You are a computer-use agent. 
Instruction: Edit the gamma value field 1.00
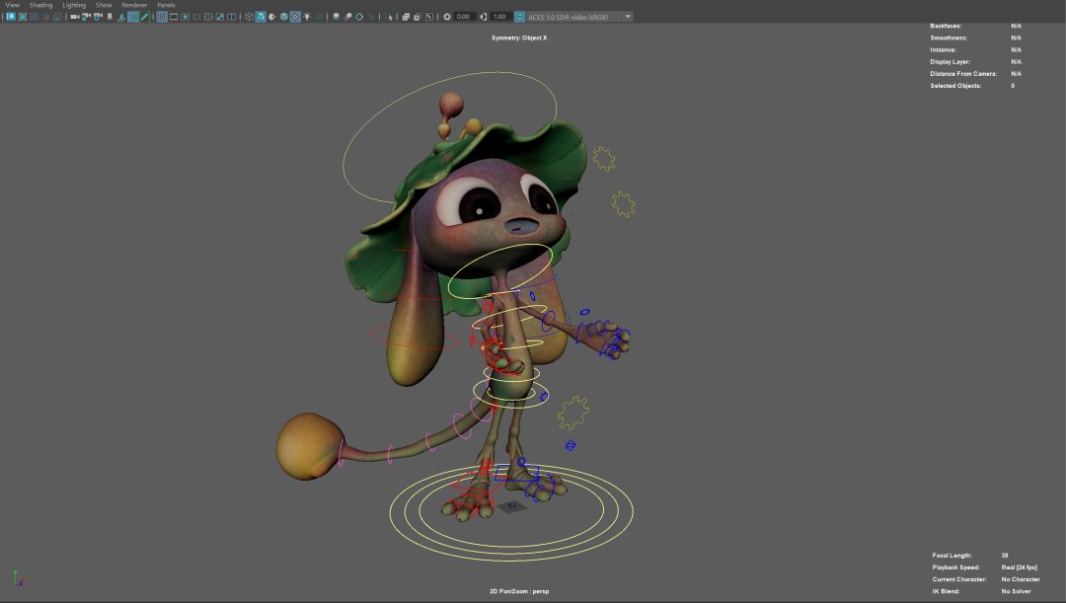(500, 17)
